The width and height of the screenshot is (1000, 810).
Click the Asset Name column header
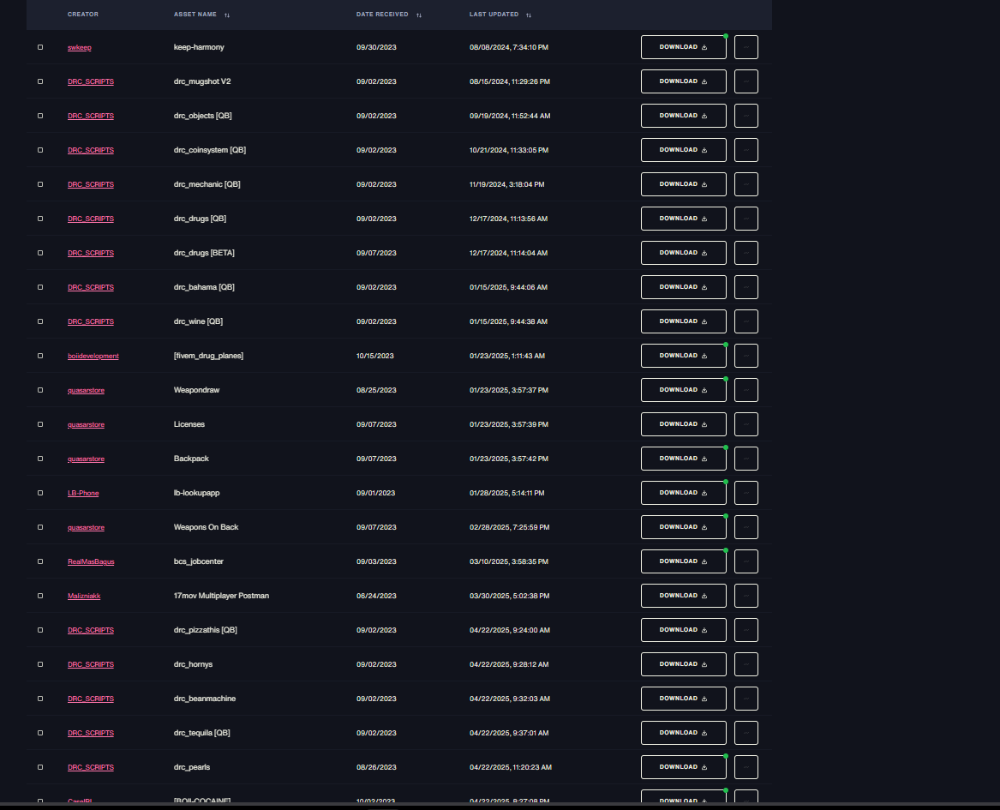tap(195, 14)
